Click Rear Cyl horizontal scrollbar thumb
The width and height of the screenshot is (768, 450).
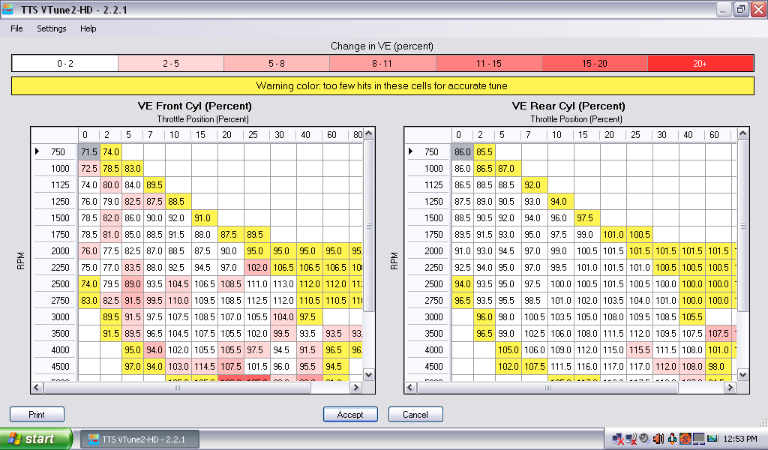point(547,387)
